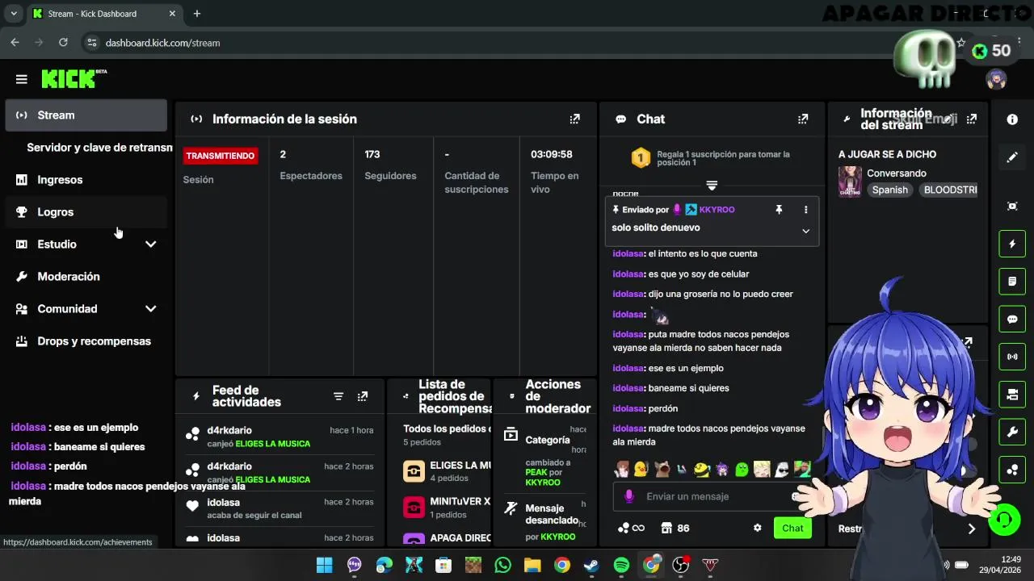Click the Mensaje desanclado moderator action
The height and width of the screenshot is (581, 1034).
point(543,521)
